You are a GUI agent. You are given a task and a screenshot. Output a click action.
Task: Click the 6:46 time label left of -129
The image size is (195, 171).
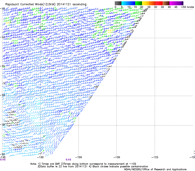pos(69,160)
